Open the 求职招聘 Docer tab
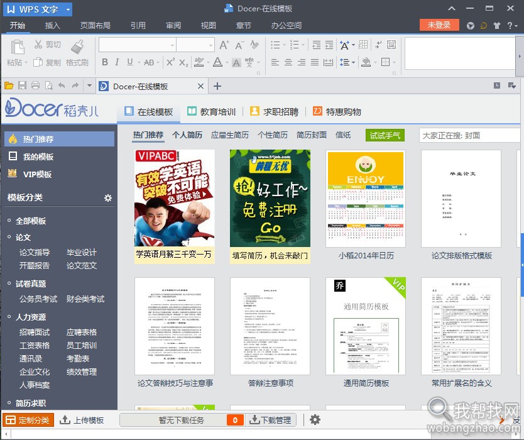 pos(275,112)
